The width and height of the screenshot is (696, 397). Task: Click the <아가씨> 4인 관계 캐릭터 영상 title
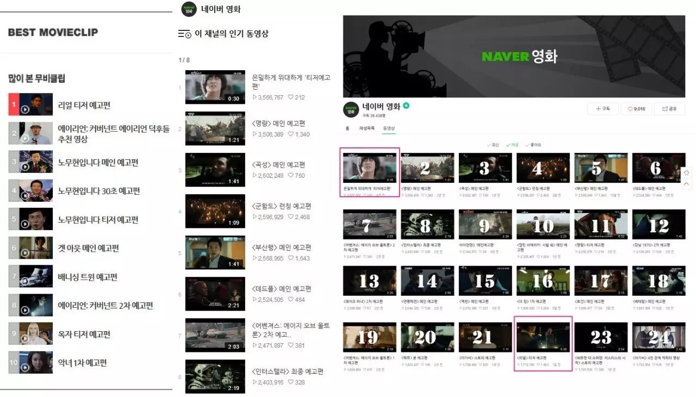coord(656,358)
